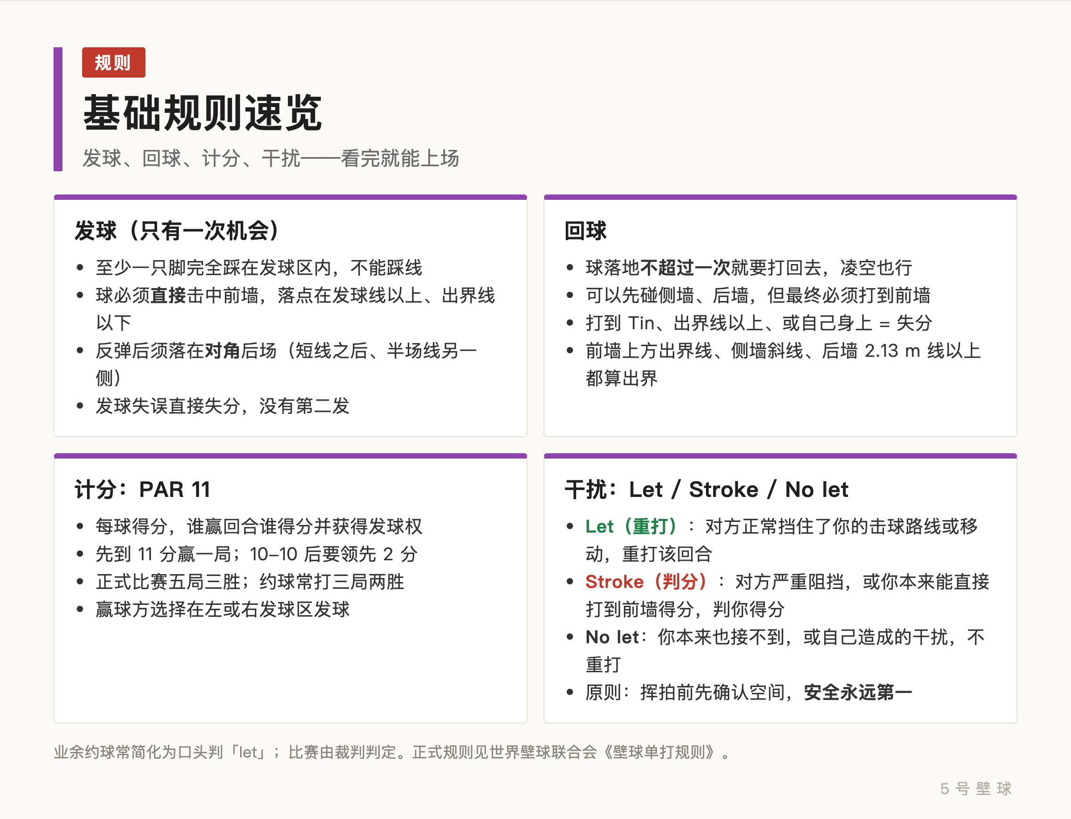Click green term Let（重打）
The image size is (1071, 819).
[x=632, y=526]
